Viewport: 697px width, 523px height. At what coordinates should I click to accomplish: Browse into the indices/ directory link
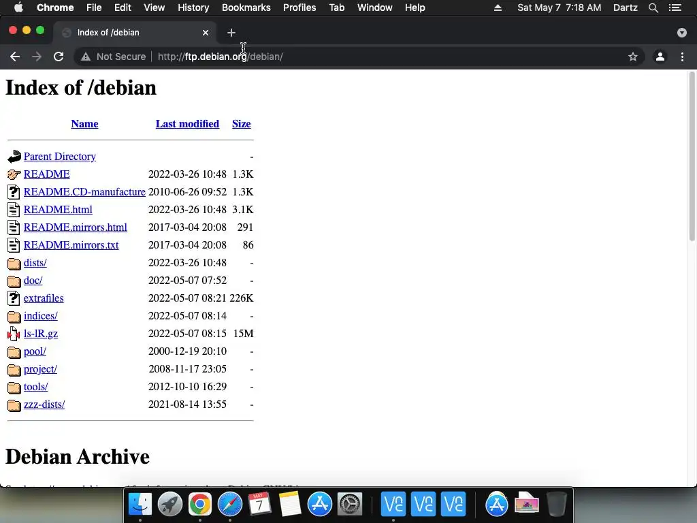point(40,316)
